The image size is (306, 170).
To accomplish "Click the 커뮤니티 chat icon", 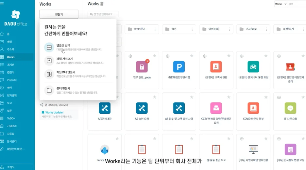I will coord(2,80).
